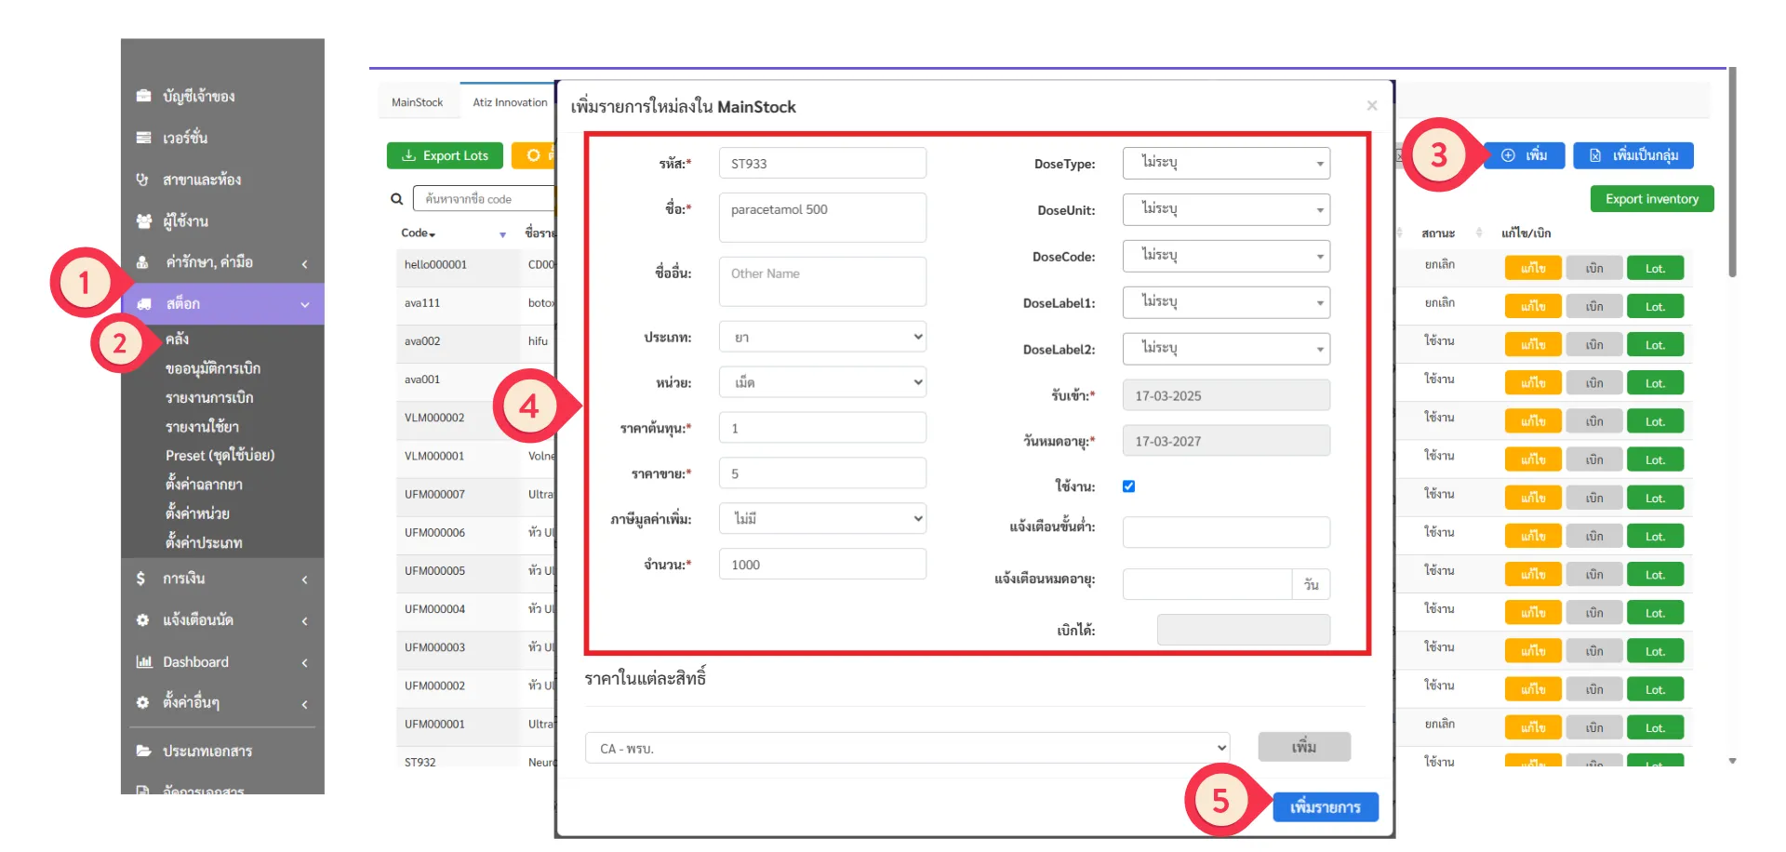Image resolution: width=1786 pixels, height=852 pixels.
Task: Open the CA privilege price dropdown
Action: (907, 748)
